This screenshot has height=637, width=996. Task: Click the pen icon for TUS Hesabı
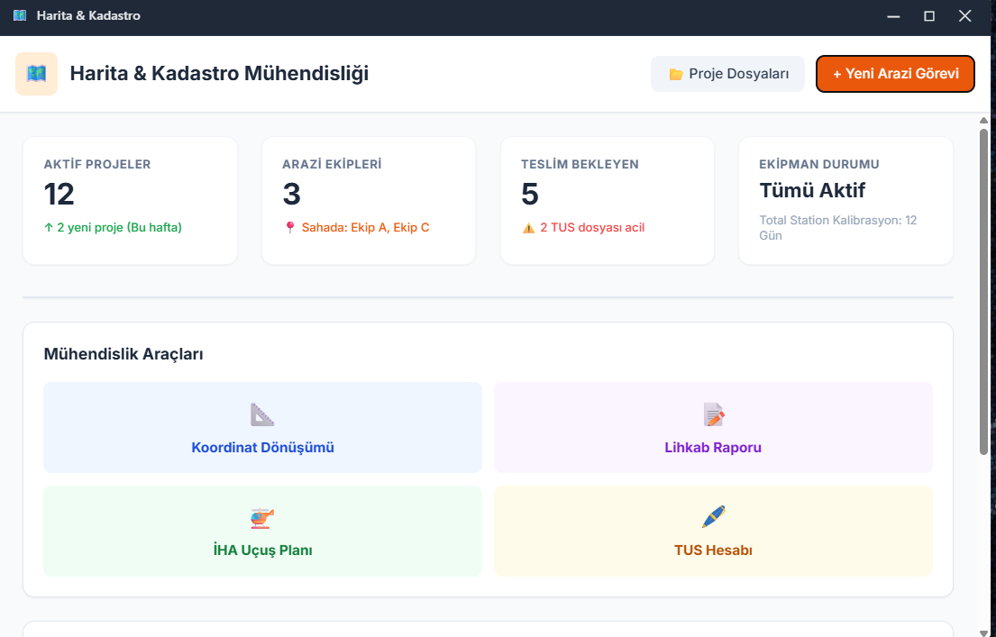tap(713, 517)
